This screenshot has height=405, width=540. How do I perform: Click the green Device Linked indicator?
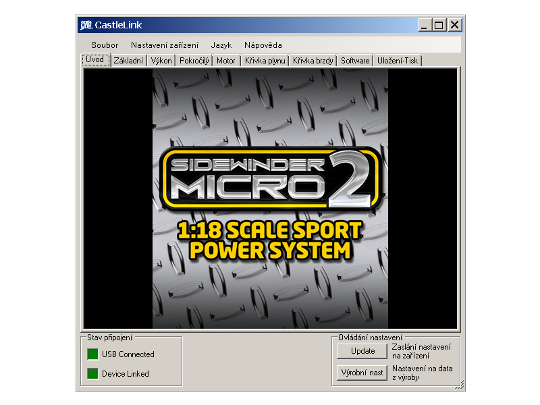click(x=92, y=374)
